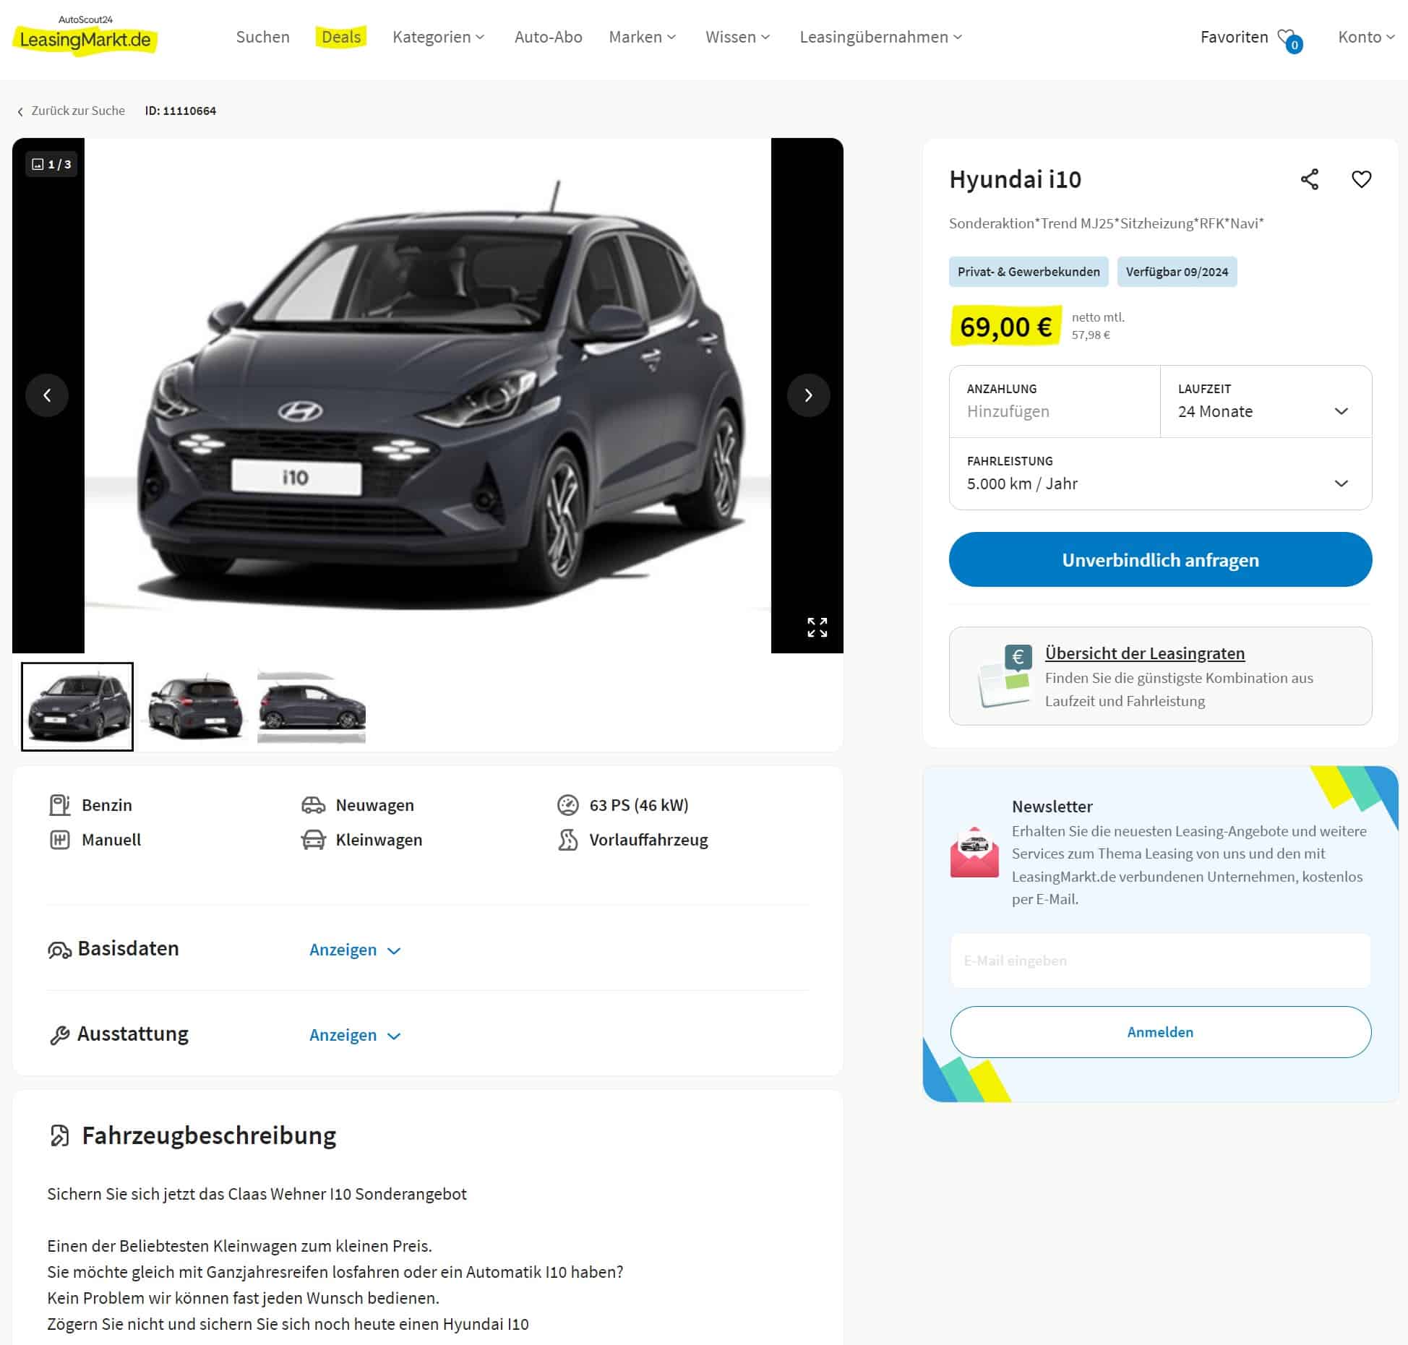Click the share icon next to Hyundai i10
1408x1345 pixels.
(x=1309, y=179)
